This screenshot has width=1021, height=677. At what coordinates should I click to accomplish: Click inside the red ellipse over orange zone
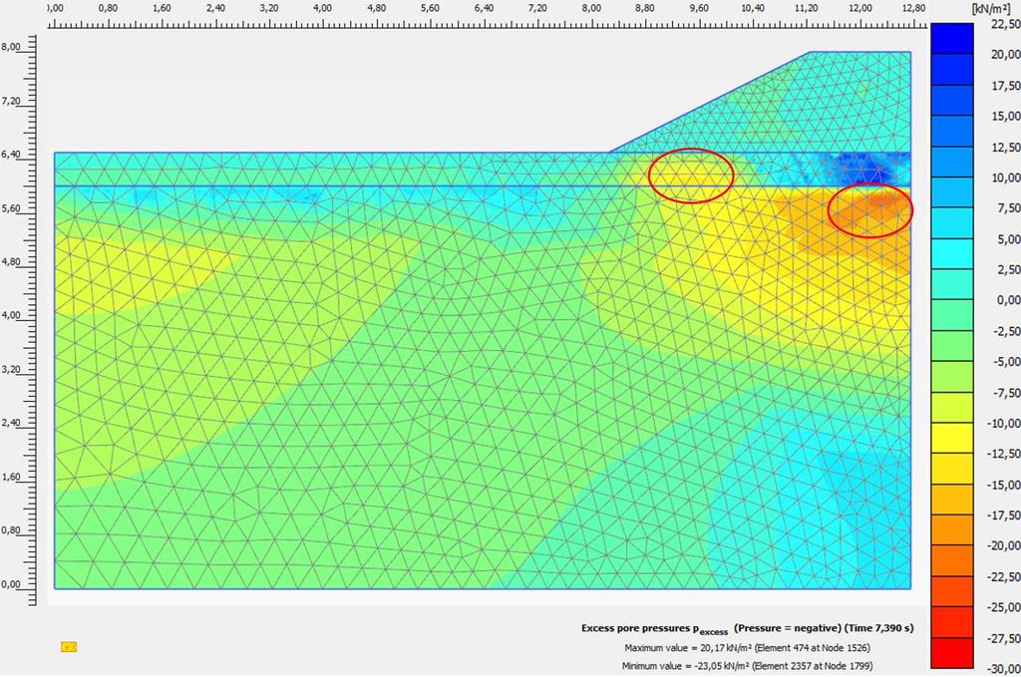(870, 211)
